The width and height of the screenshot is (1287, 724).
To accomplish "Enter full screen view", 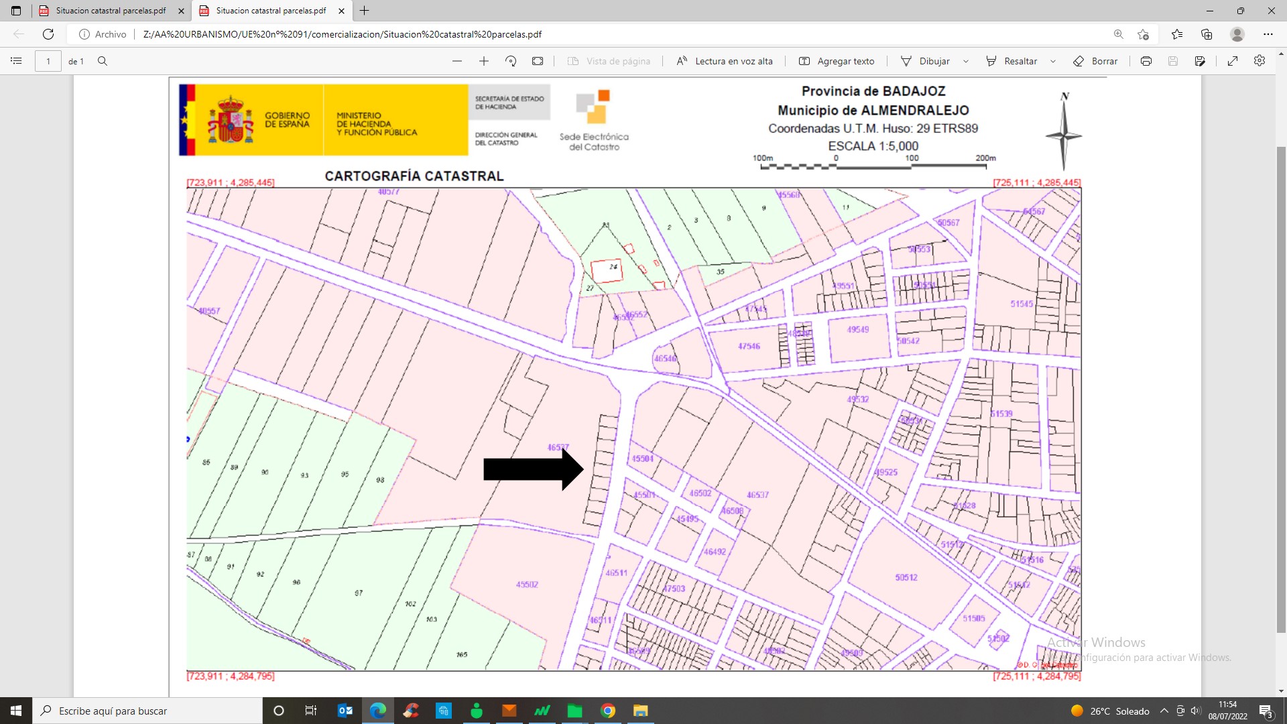I will pyautogui.click(x=1233, y=61).
